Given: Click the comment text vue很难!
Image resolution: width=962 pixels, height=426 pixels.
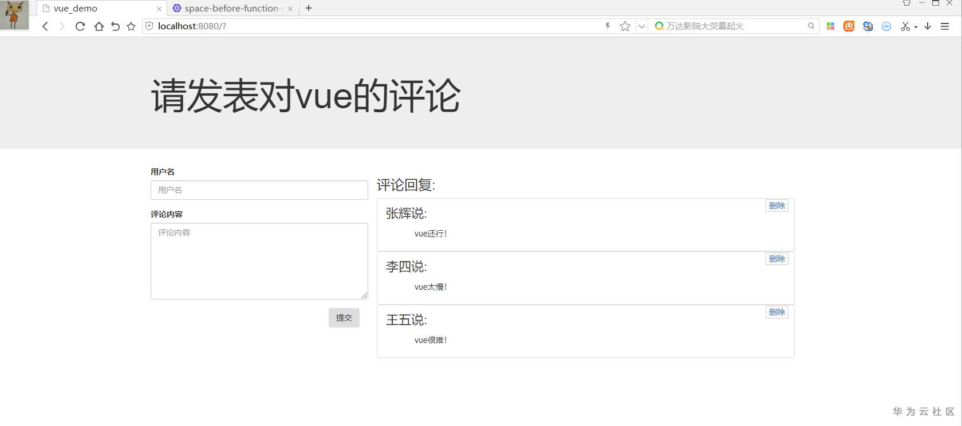Looking at the screenshot, I should (x=431, y=340).
